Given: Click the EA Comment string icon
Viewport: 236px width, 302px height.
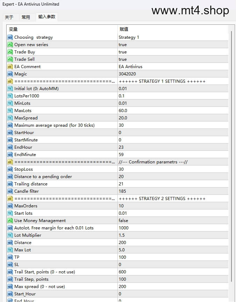Looking at the screenshot, I should coord(10,67).
